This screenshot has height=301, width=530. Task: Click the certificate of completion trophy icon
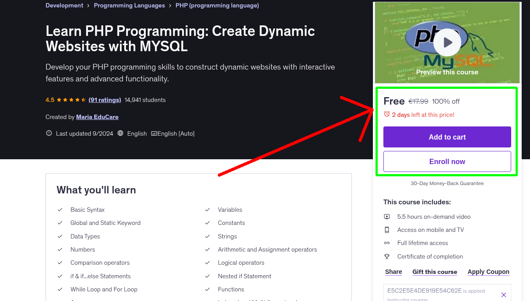[387, 256]
